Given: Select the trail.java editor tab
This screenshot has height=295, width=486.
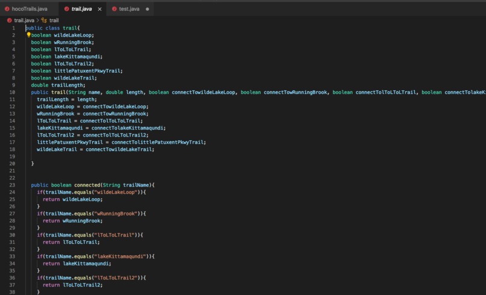Looking at the screenshot, I should click(x=81, y=9).
